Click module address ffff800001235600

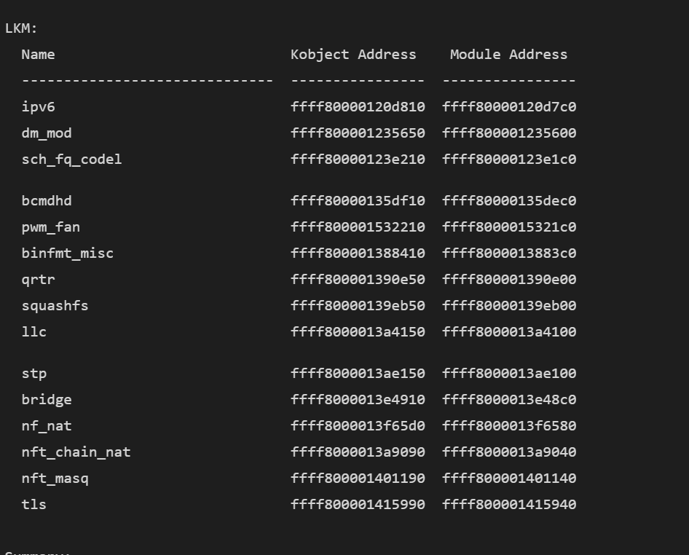pos(509,133)
